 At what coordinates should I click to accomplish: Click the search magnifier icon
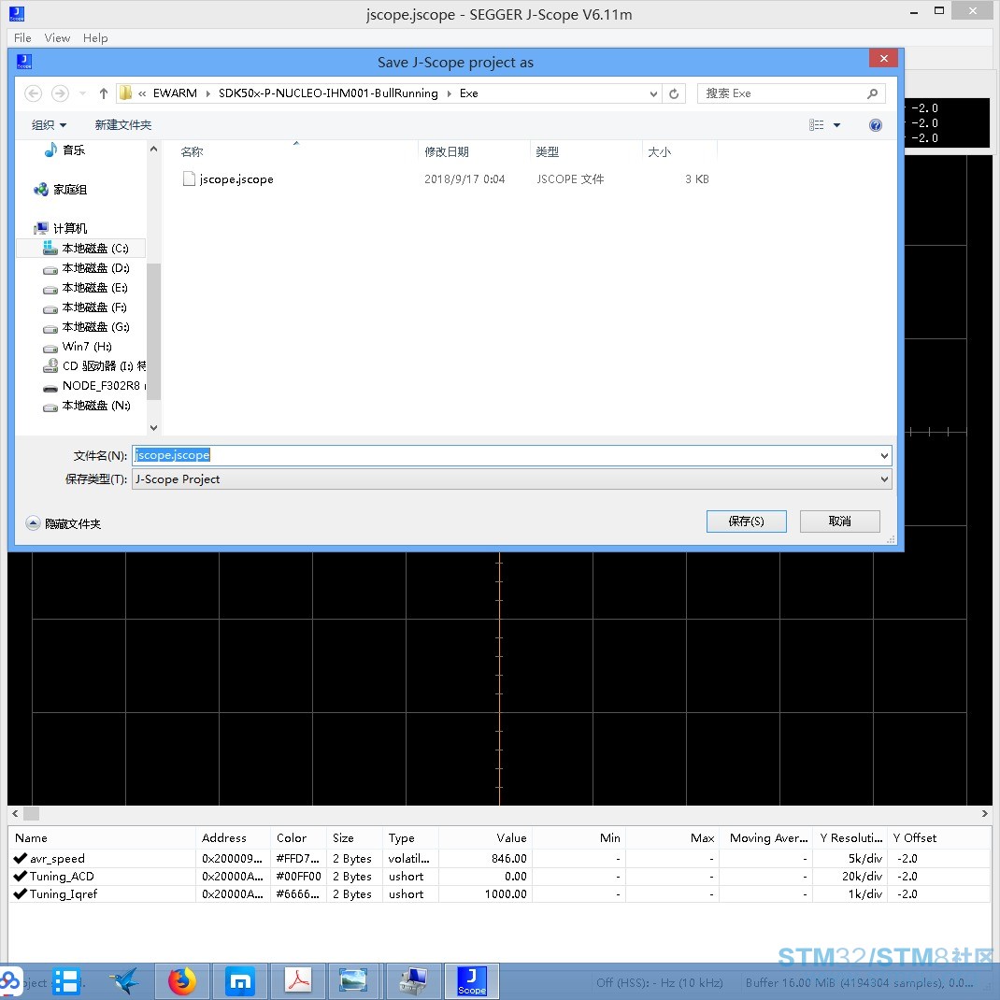click(x=873, y=93)
